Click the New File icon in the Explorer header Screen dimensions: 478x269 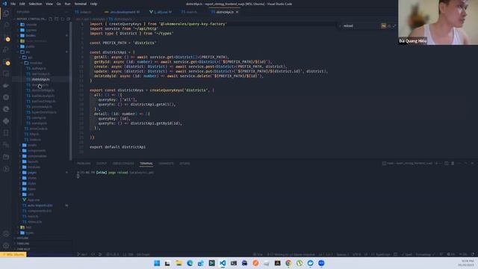51,19
